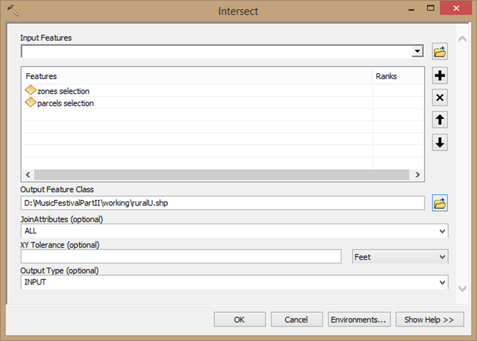Click the plus icon to add feature
Screen dimensions: 477x341
click(440, 76)
